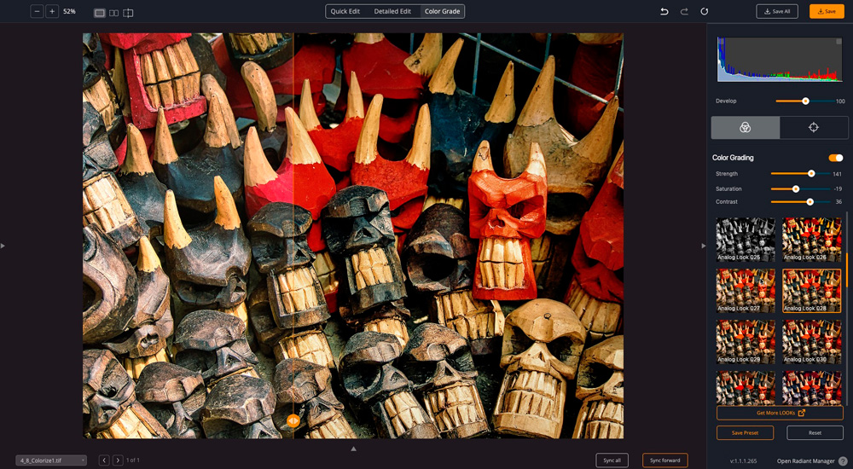The width and height of the screenshot is (853, 469).
Task: Select the crosshair target tool panel
Action: point(814,128)
